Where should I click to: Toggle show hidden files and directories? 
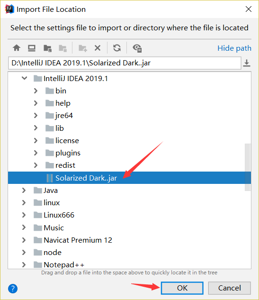[x=137, y=48]
